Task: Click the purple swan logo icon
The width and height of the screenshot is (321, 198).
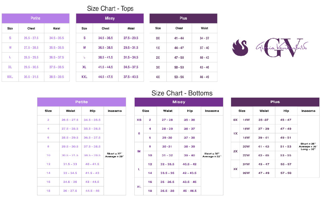Action: (240, 48)
